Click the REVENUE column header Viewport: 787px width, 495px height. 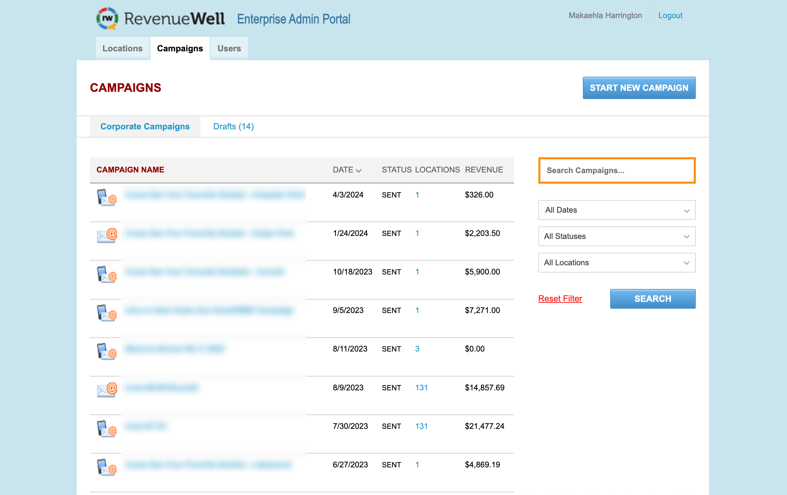click(484, 170)
